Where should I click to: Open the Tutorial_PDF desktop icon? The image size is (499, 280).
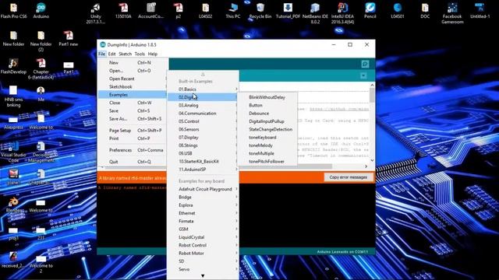[x=288, y=10]
